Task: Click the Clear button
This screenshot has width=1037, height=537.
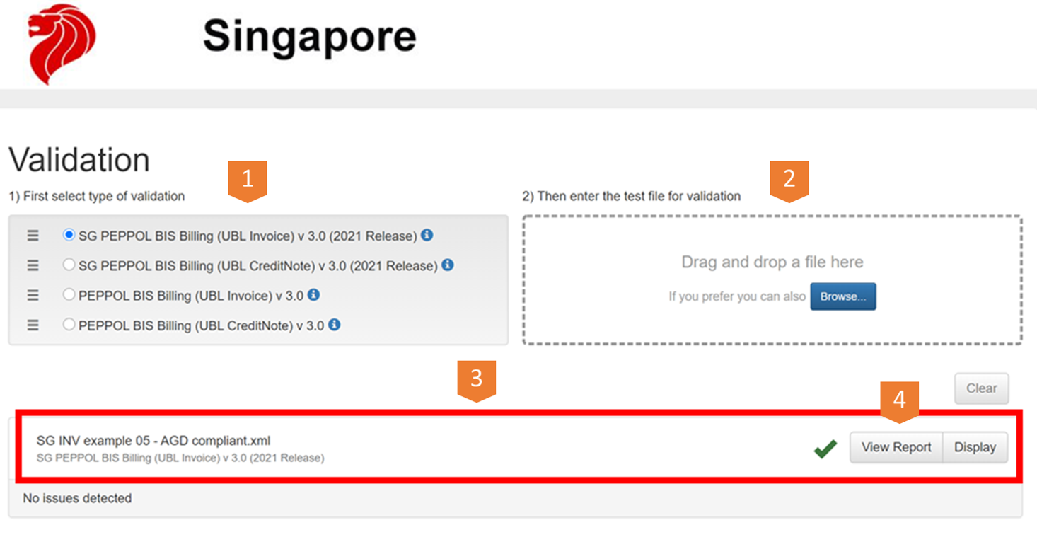Action: click(x=981, y=388)
